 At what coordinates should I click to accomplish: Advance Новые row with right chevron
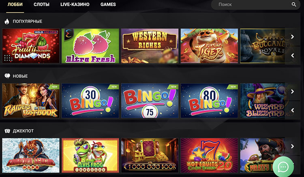pos(292,92)
